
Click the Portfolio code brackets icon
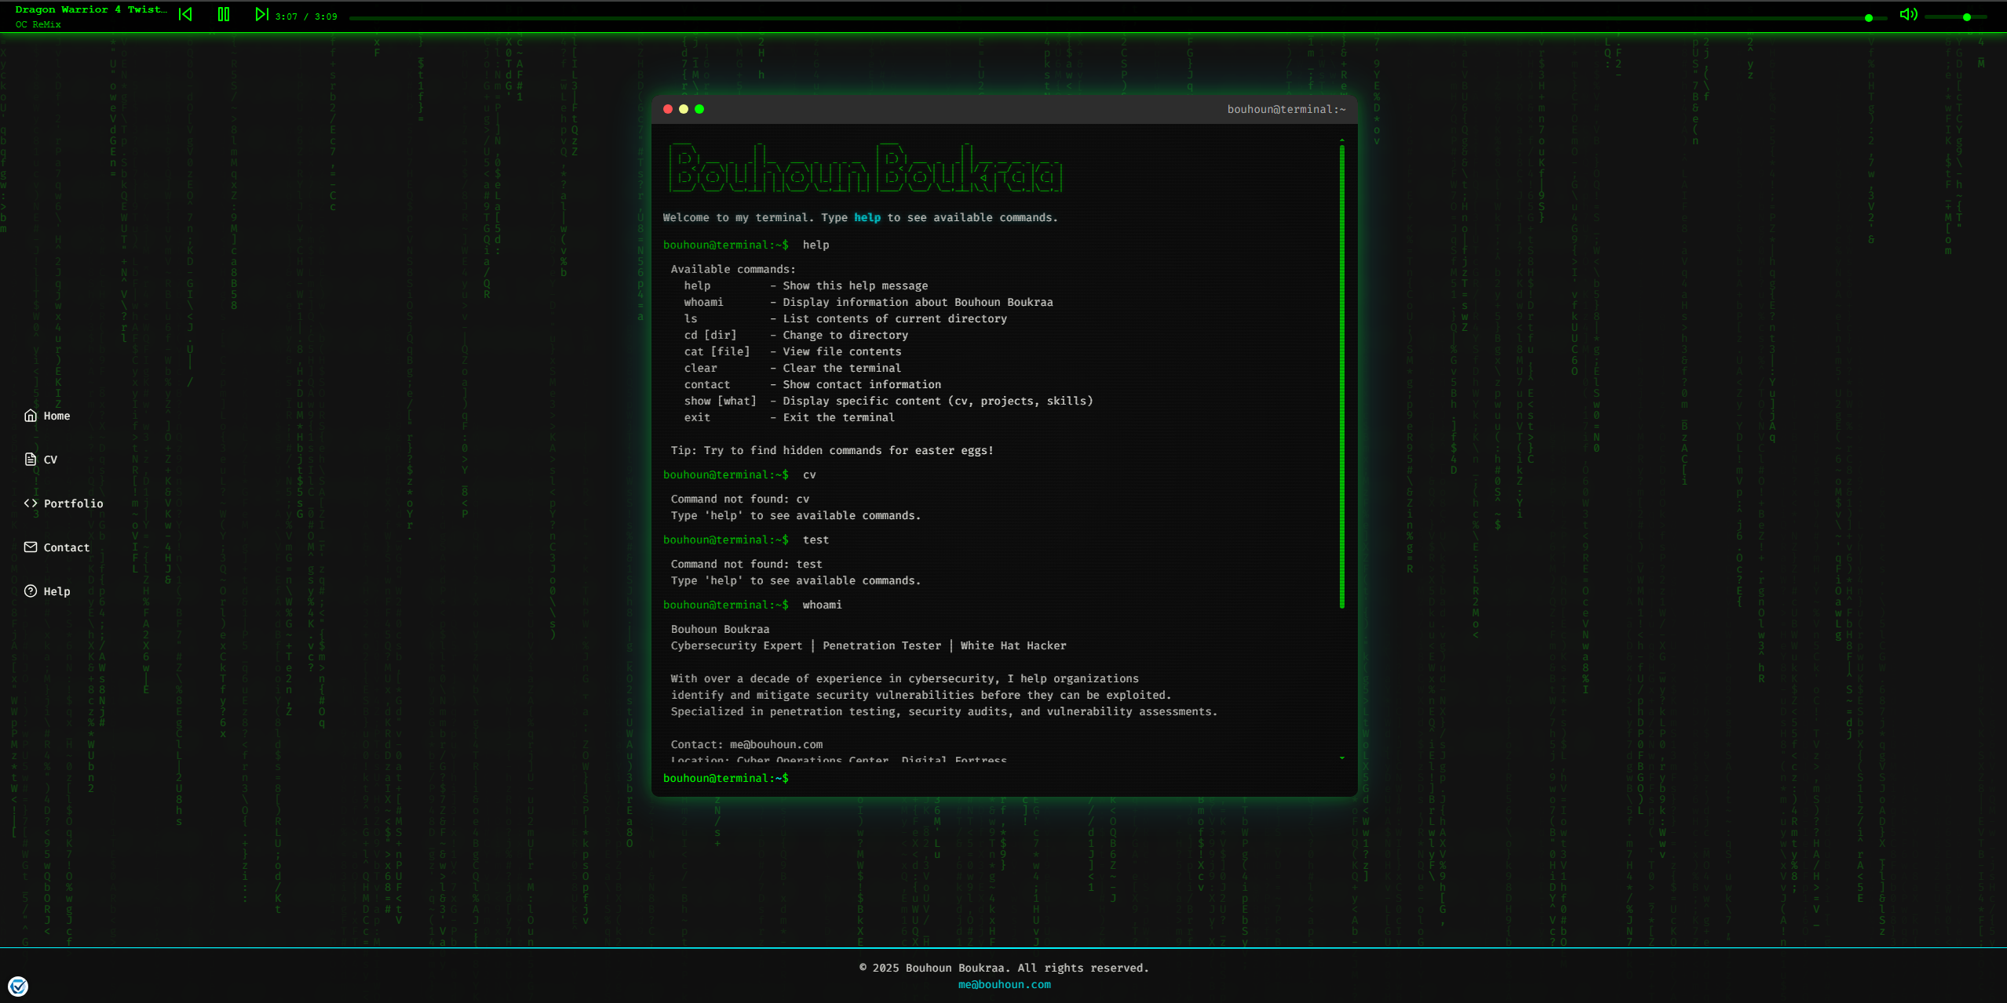pos(31,503)
